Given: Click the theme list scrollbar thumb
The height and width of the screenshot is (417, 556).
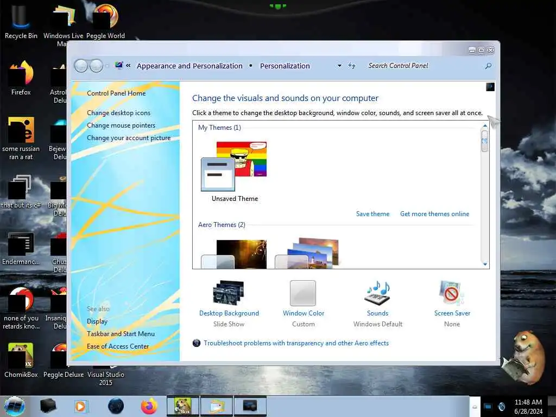Looking at the screenshot, I should click(x=485, y=141).
